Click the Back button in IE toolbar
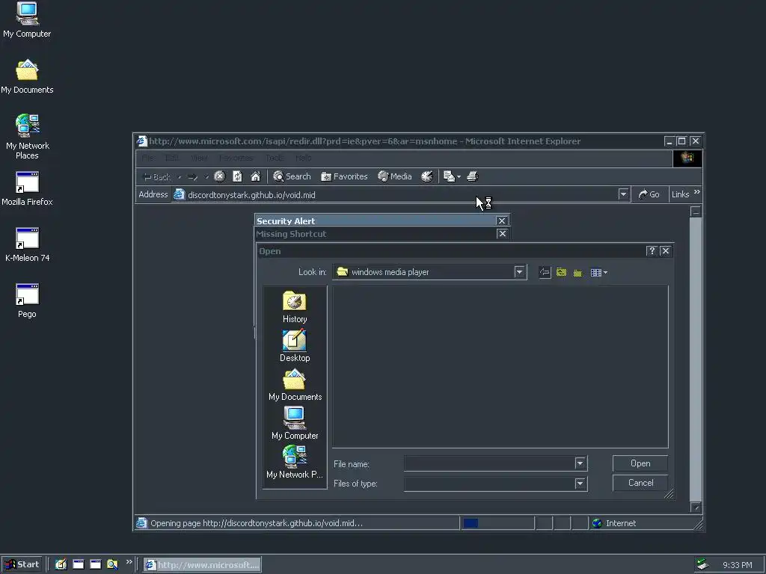766x574 pixels. (156, 176)
